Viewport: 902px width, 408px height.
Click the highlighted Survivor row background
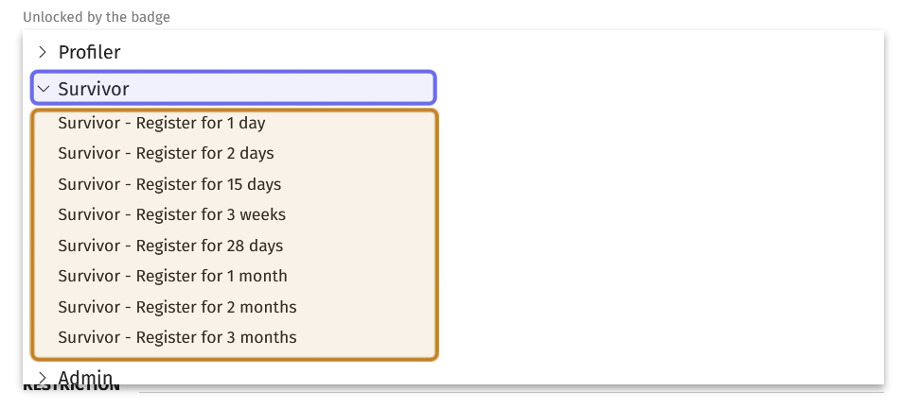pos(234,88)
